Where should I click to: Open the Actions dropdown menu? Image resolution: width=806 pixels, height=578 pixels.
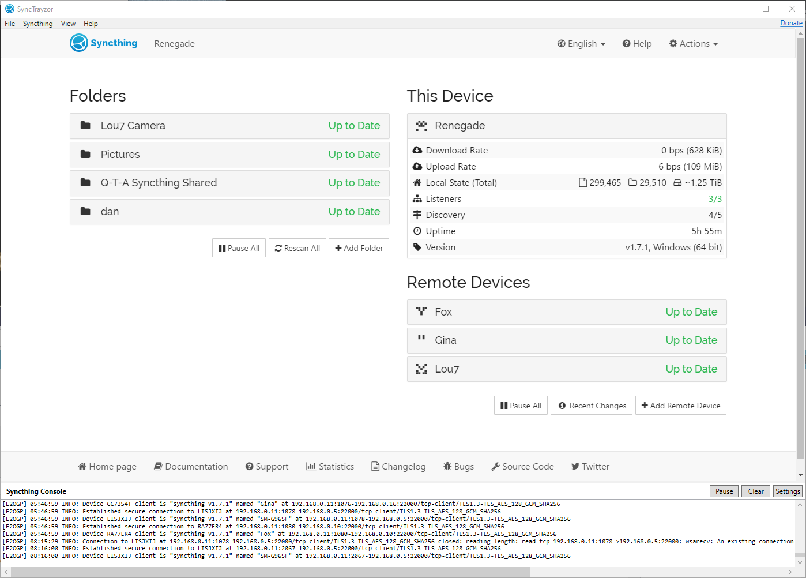(x=693, y=44)
